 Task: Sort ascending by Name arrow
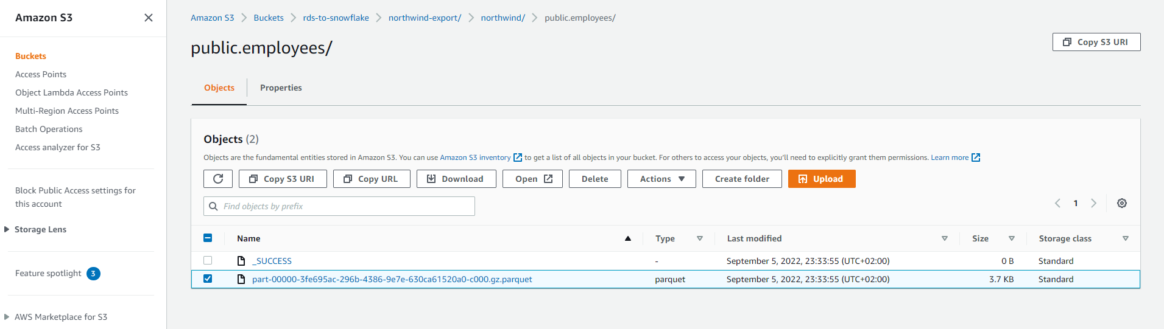(x=628, y=238)
